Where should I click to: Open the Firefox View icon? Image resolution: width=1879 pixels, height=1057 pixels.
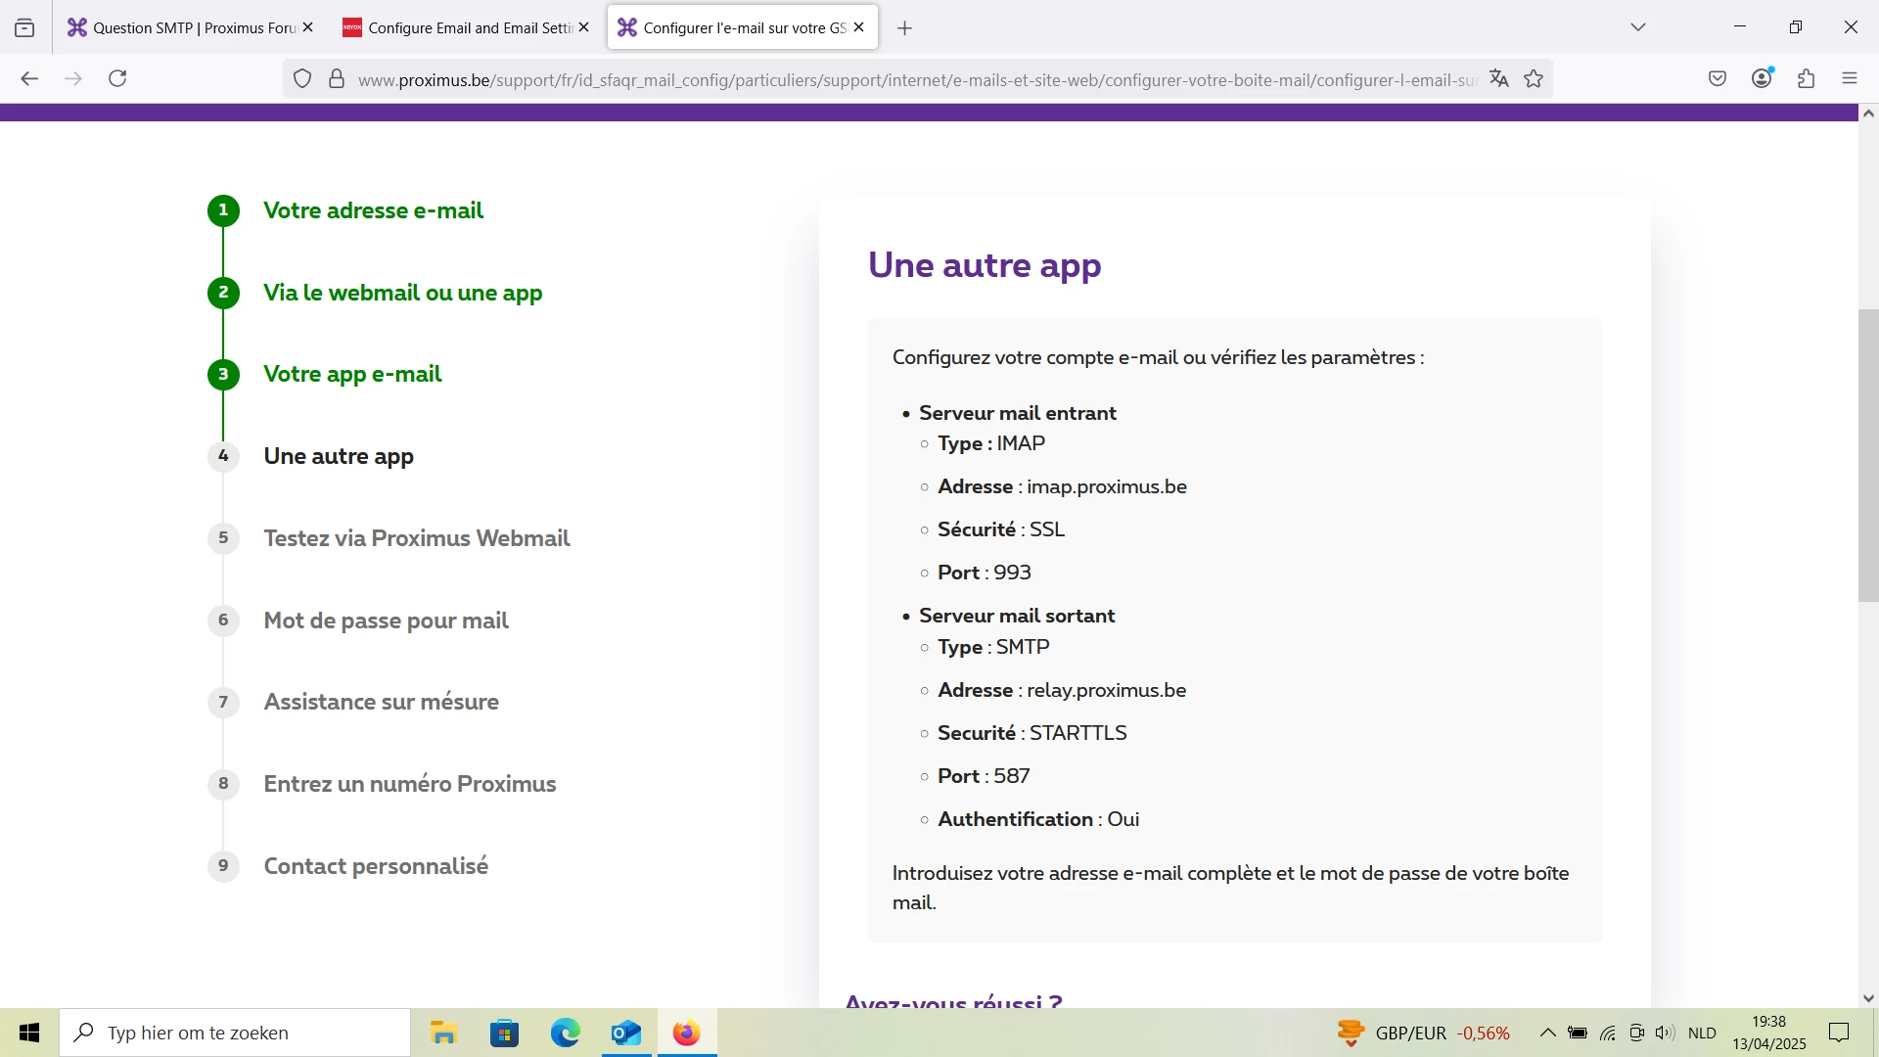(24, 27)
